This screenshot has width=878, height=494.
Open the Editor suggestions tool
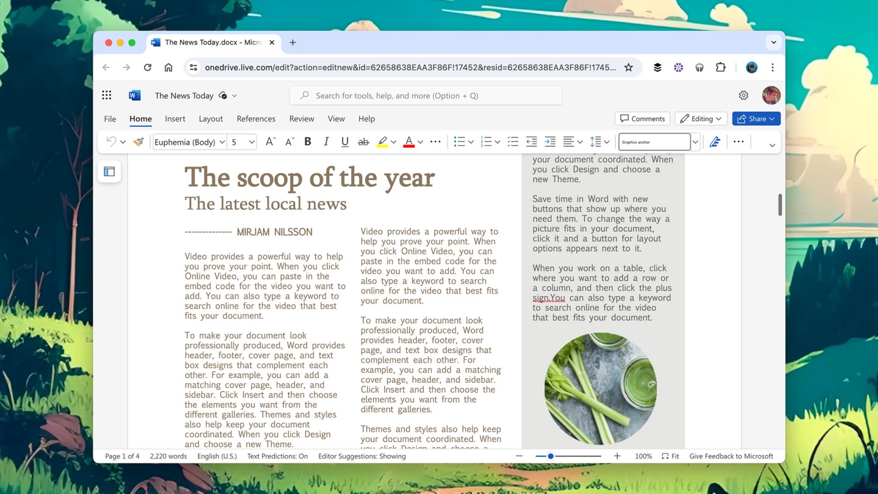[x=715, y=141]
